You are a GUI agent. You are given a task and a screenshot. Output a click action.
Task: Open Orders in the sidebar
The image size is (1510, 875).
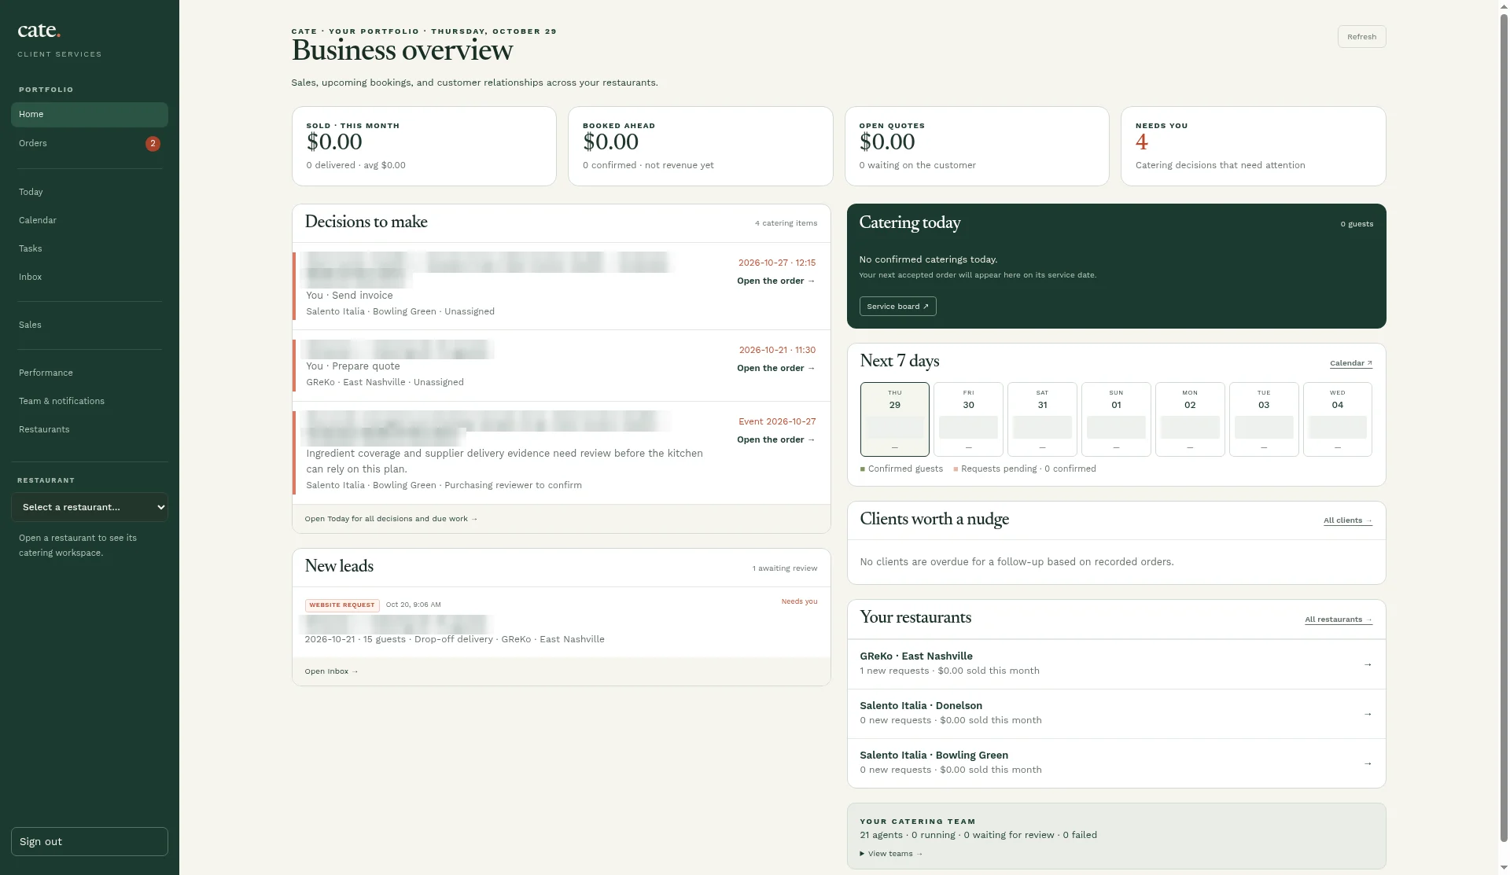(x=90, y=144)
